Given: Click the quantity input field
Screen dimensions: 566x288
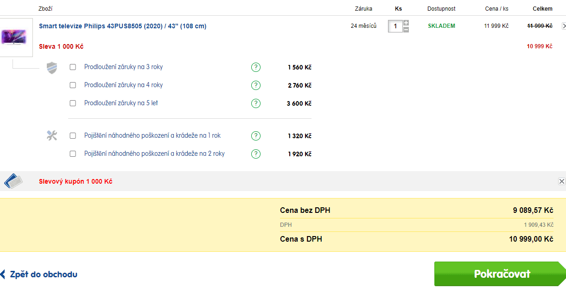Looking at the screenshot, I should pos(395,26).
